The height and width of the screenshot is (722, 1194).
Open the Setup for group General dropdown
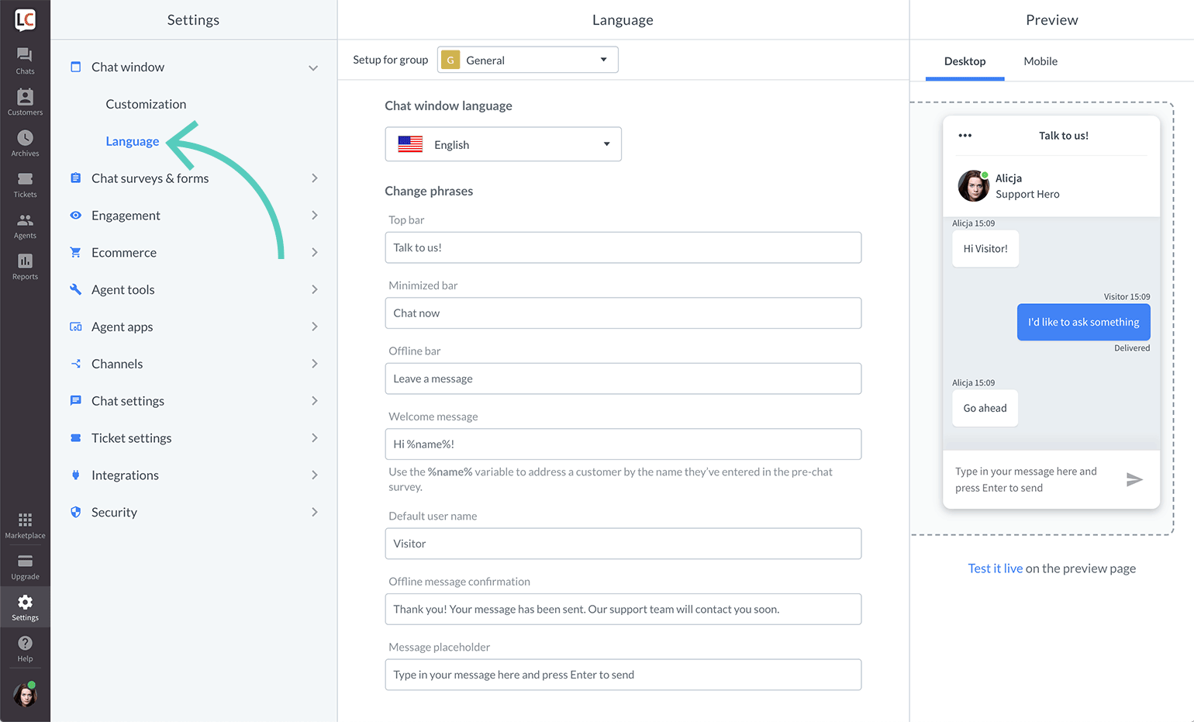(x=527, y=60)
